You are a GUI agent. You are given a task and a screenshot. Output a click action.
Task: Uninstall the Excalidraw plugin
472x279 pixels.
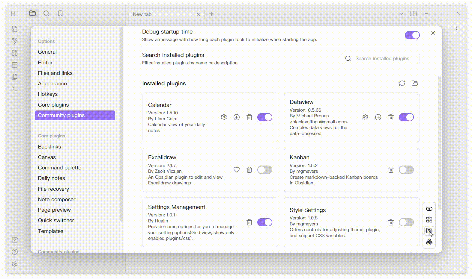[x=249, y=170]
